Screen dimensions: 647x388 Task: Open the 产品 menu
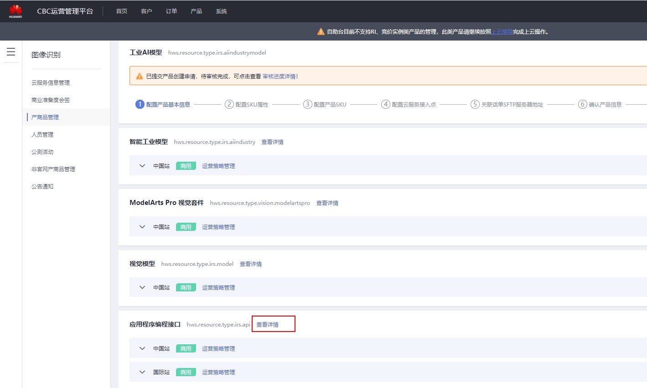pos(197,11)
